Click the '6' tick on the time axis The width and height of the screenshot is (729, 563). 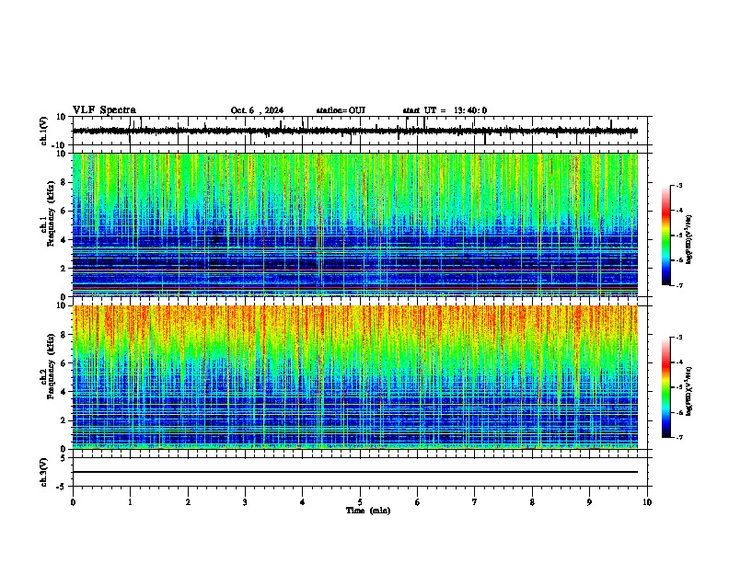coord(417,502)
